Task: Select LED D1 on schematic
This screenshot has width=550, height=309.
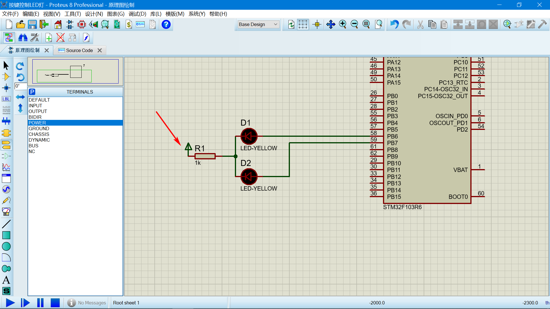Action: [249, 136]
